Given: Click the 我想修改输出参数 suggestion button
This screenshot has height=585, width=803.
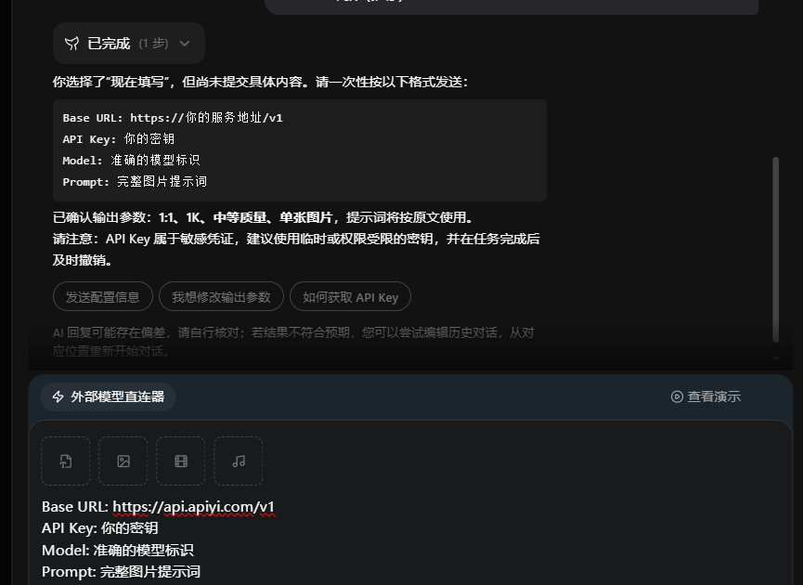Looking at the screenshot, I should [221, 296].
